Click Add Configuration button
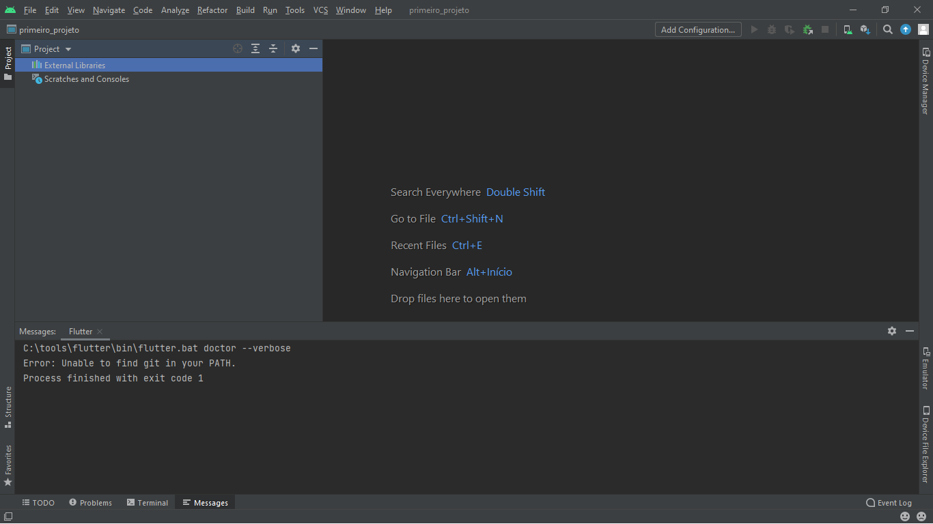This screenshot has height=524, width=933. pyautogui.click(x=698, y=29)
